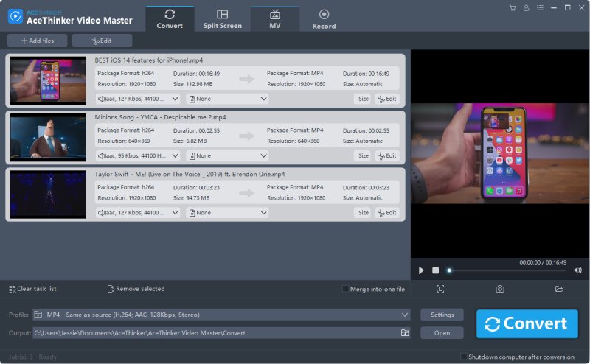Click Size button for Minions Song video
The width and height of the screenshot is (590, 364).
tap(363, 155)
